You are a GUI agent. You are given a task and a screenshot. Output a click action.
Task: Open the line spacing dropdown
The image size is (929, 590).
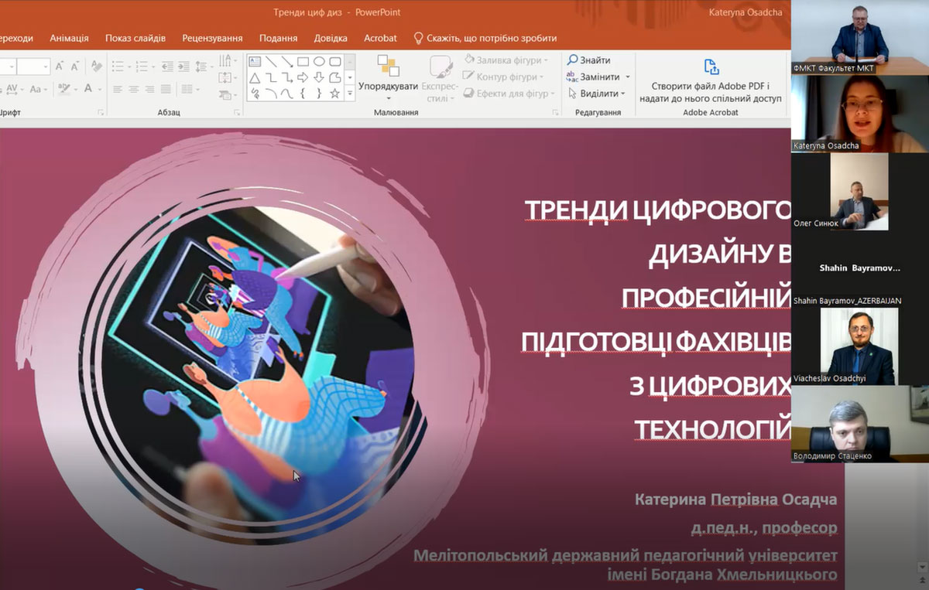(x=203, y=67)
